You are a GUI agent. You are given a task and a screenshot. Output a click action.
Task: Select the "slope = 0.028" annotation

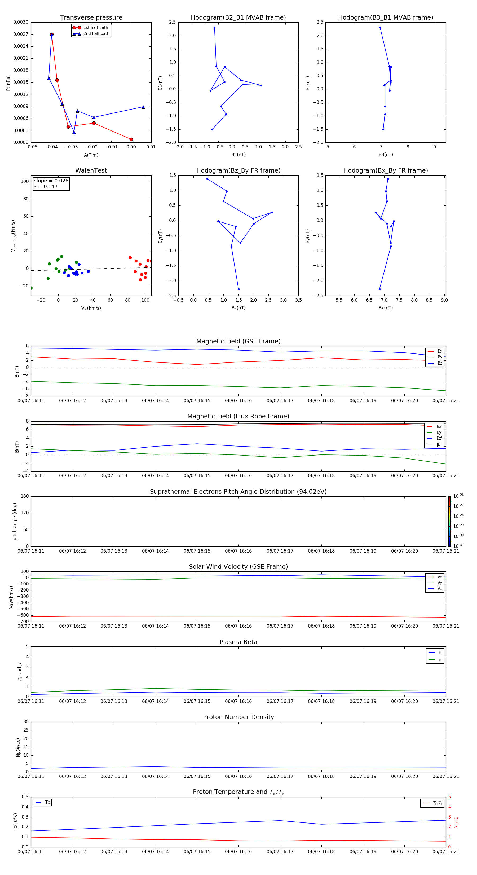(51, 181)
